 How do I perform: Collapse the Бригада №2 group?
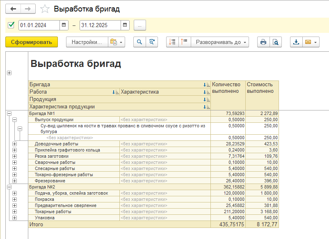[x=9, y=187]
